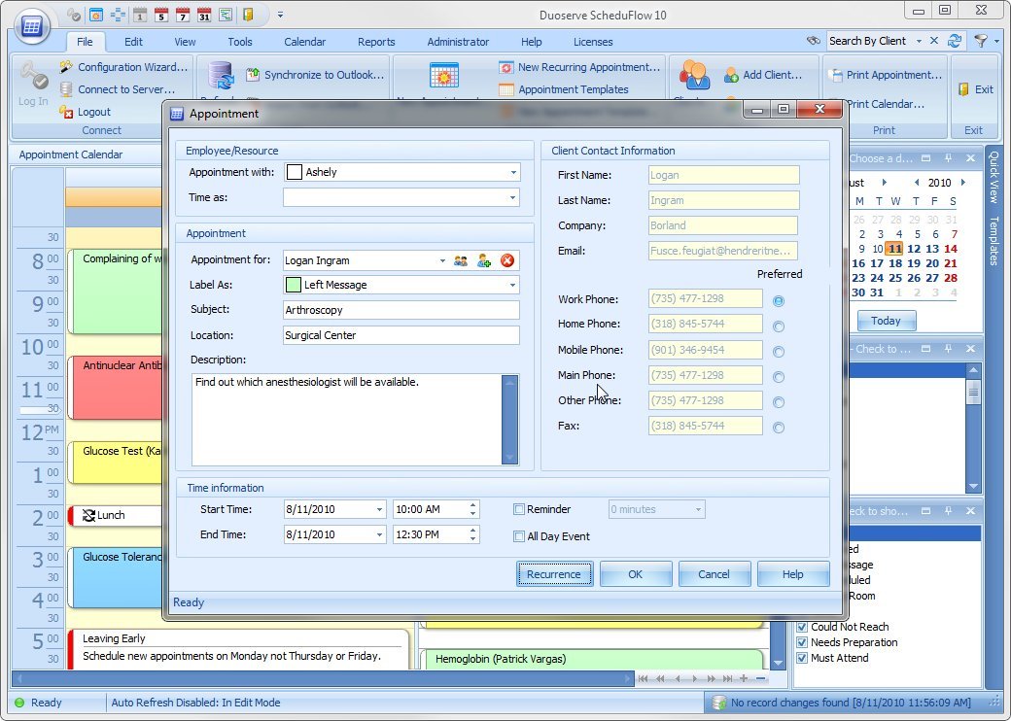Select multiple clients with the group icon
Image resolution: width=1011 pixels, height=721 pixels.
461,260
